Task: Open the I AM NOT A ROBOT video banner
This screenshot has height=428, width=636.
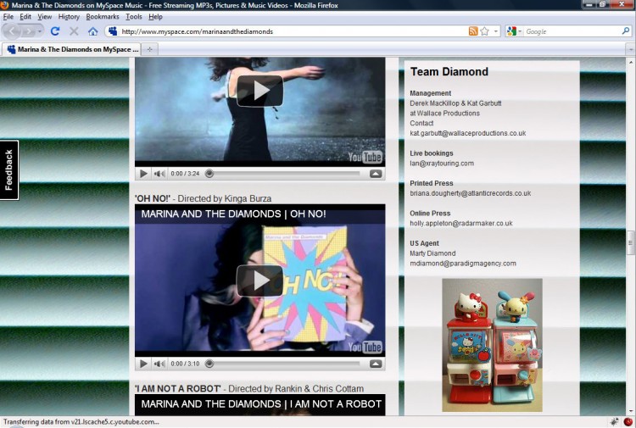Action: 261,404
